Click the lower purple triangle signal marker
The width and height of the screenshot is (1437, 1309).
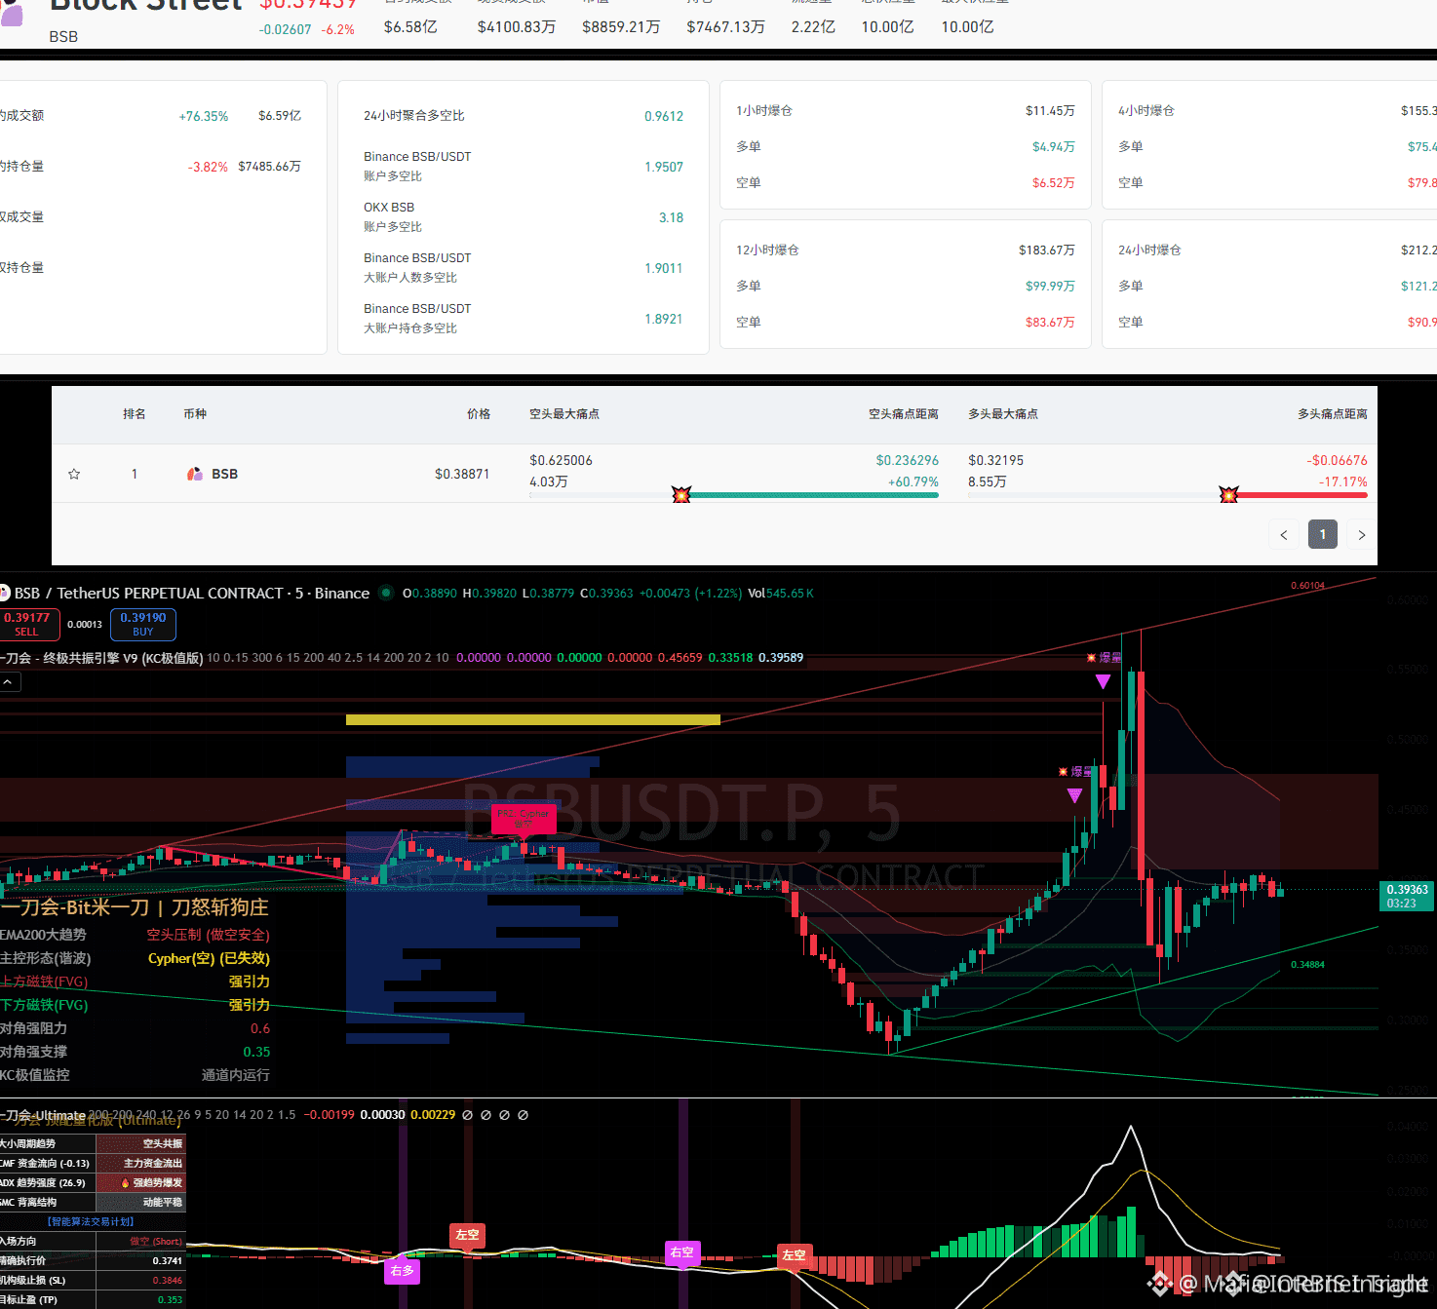1074,795
